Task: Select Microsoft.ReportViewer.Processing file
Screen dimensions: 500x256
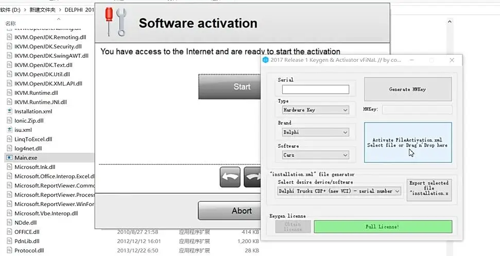Action: pos(55,195)
